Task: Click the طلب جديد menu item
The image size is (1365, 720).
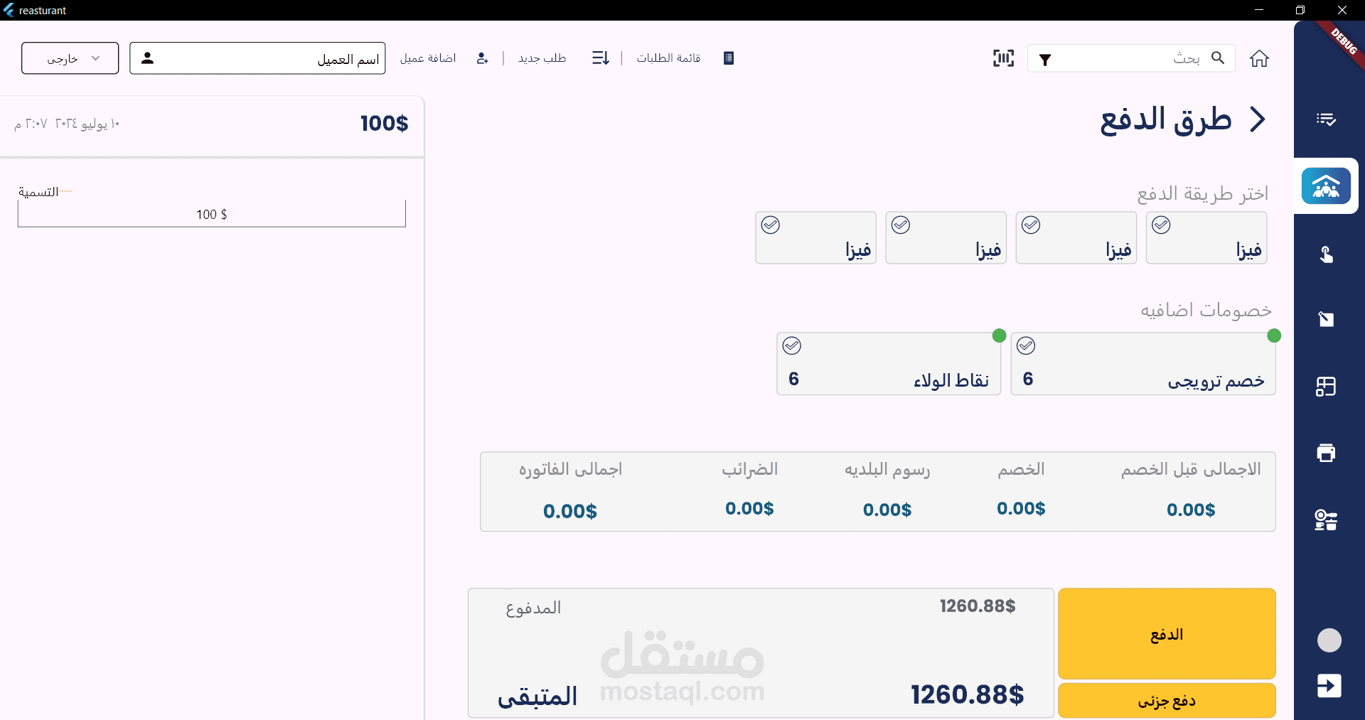Action: pyautogui.click(x=542, y=58)
